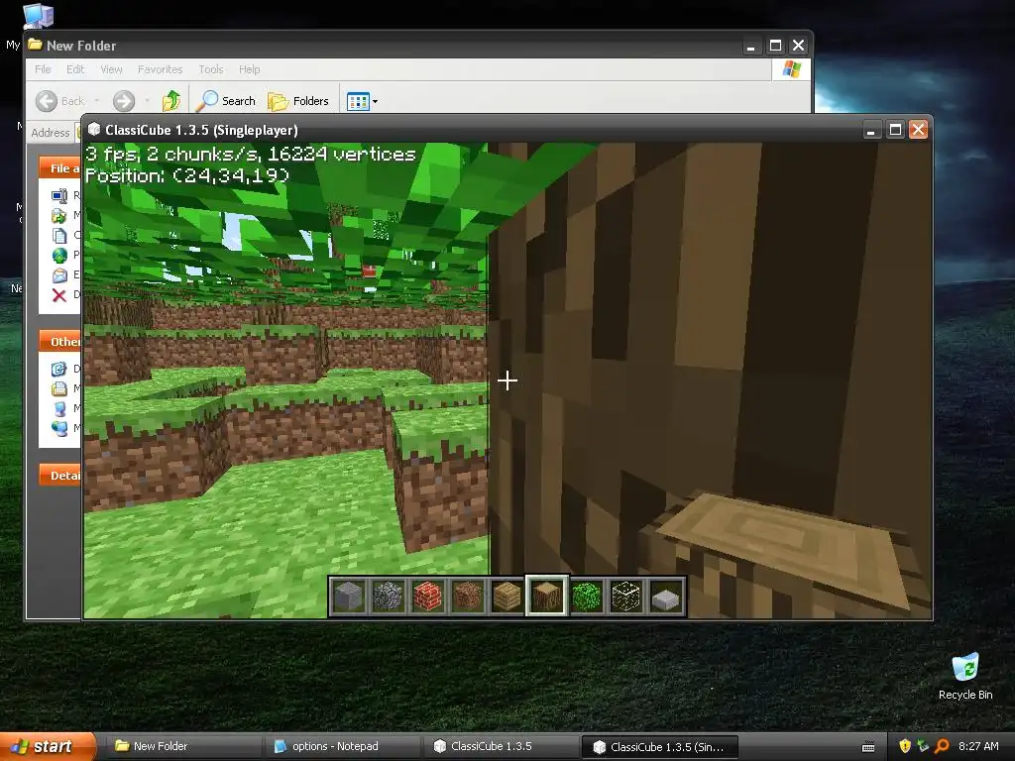This screenshot has height=761, width=1015.
Task: Open the Tools menu in New Folder
Action: (x=211, y=69)
